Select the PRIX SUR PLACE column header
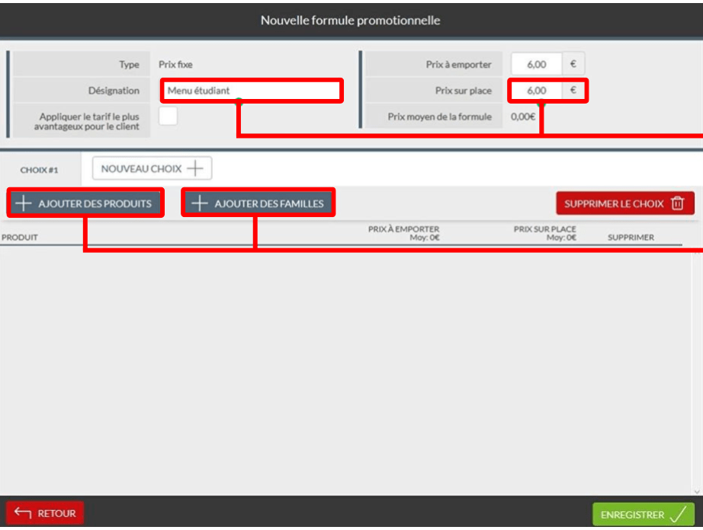This screenshot has width=703, height=530. click(544, 233)
